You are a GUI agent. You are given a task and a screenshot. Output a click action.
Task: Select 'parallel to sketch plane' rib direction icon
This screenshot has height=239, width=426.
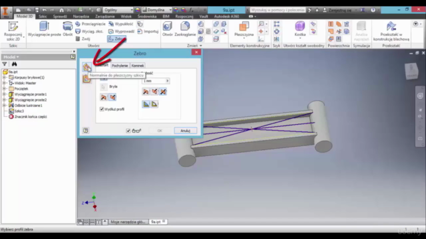coord(87,78)
